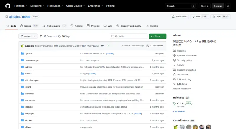This screenshot has width=236, height=129.
Task: View the 13 Branches link
Action: pyautogui.click(x=48, y=36)
